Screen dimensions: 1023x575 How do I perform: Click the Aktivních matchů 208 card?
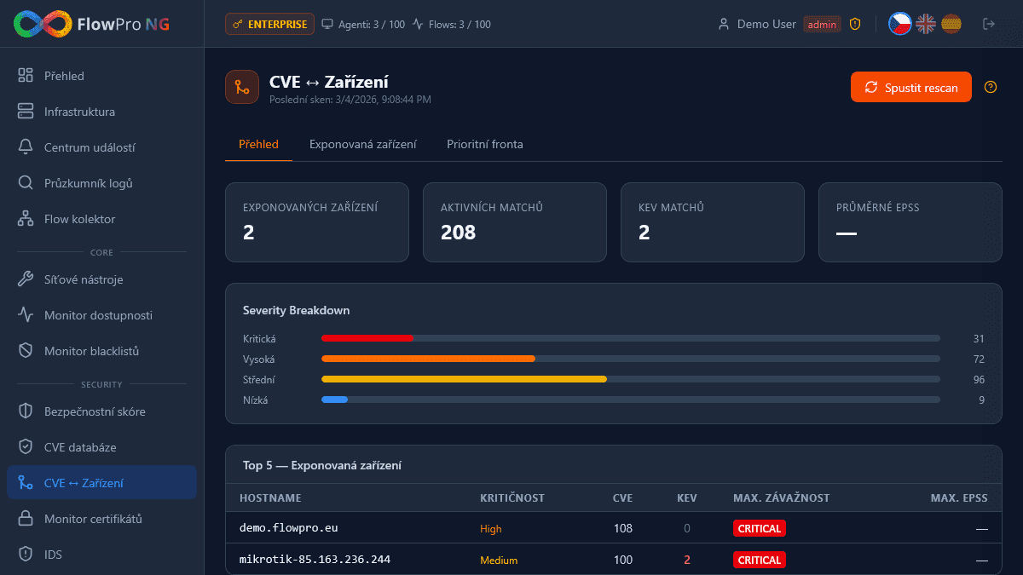(x=515, y=222)
